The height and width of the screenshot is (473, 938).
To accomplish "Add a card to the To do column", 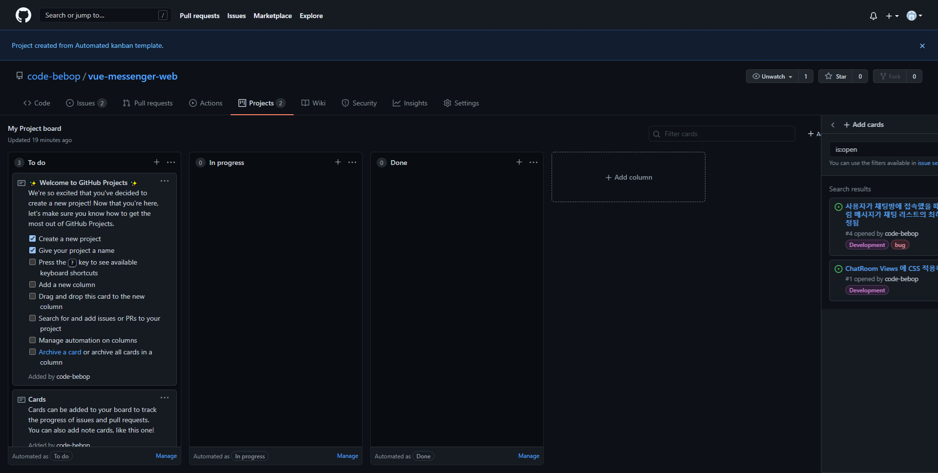I will [x=156, y=162].
